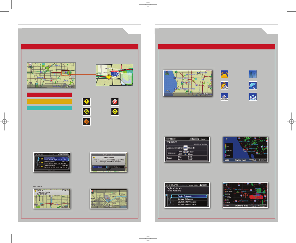Image resolution: width=296 pixels, height=243 pixels.
Task: Click the umbrella rain icon
Action: (x=253, y=85)
